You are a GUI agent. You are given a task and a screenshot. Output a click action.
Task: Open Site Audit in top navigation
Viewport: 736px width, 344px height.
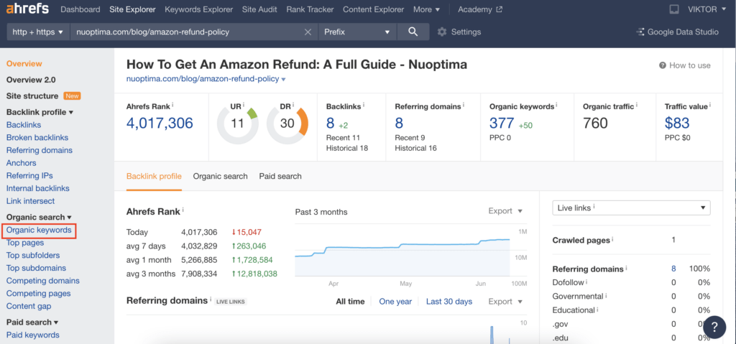click(x=259, y=9)
